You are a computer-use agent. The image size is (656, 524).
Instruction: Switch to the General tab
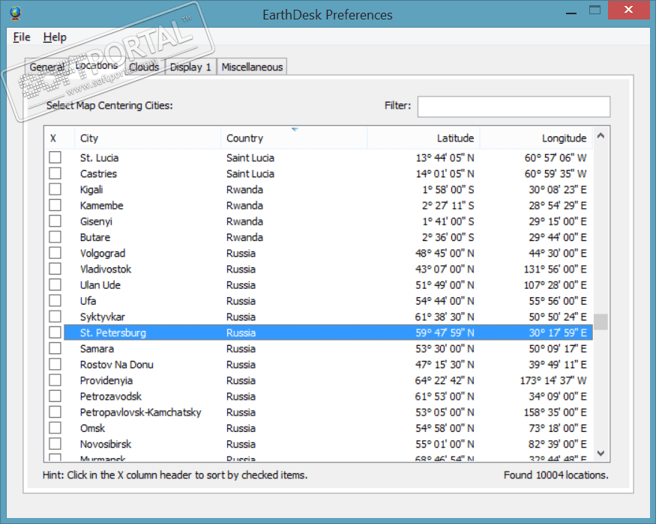[x=46, y=67]
